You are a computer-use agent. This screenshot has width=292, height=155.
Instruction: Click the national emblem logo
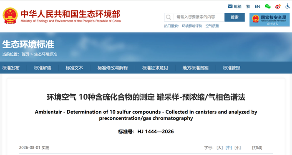(x=10, y=16)
